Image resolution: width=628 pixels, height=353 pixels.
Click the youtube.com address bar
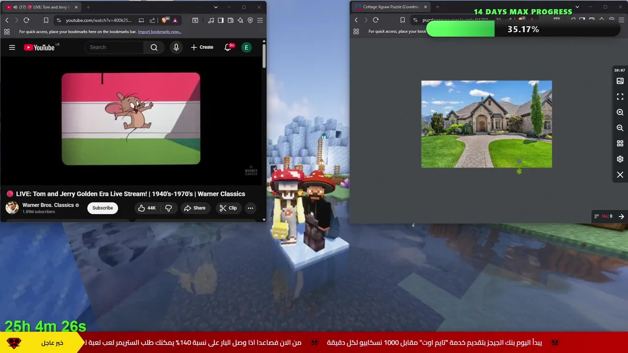pyautogui.click(x=98, y=20)
